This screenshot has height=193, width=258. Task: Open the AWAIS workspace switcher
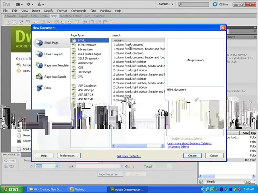click(166, 4)
